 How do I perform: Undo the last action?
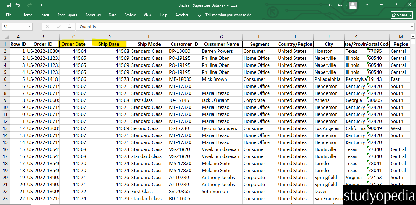[18, 5]
